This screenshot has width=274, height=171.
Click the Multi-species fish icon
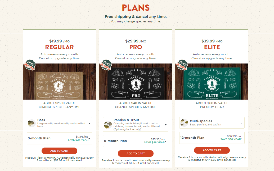(184, 123)
